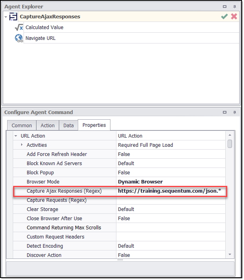Open the Action tab

coord(47,125)
